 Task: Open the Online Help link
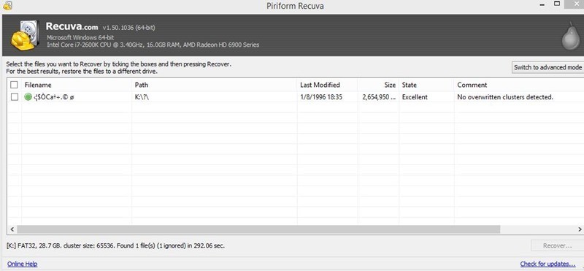(23, 264)
